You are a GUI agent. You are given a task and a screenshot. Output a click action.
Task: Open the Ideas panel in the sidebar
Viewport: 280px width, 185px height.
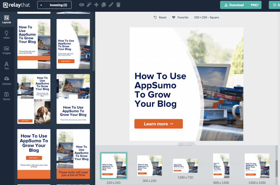click(6, 35)
